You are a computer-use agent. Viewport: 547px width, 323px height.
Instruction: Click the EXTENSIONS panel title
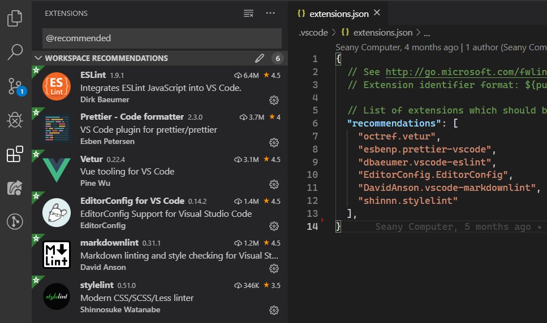(x=66, y=13)
